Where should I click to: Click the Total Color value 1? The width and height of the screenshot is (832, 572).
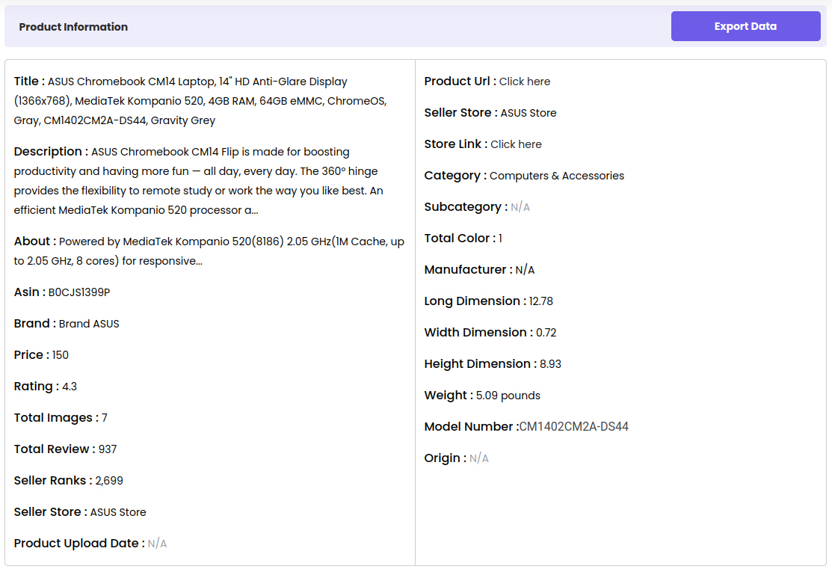pyautogui.click(x=500, y=238)
